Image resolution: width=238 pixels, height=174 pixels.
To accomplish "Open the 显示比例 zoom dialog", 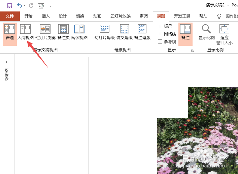I will (207, 32).
